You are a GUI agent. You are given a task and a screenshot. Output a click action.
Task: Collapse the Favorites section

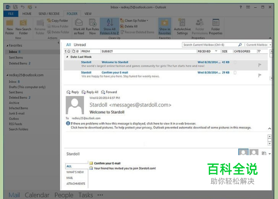pos(8,45)
